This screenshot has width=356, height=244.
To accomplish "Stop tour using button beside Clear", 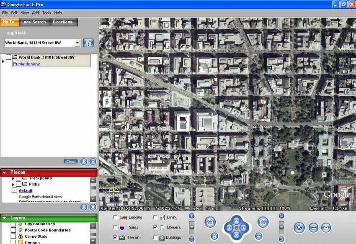I will pos(93,162).
